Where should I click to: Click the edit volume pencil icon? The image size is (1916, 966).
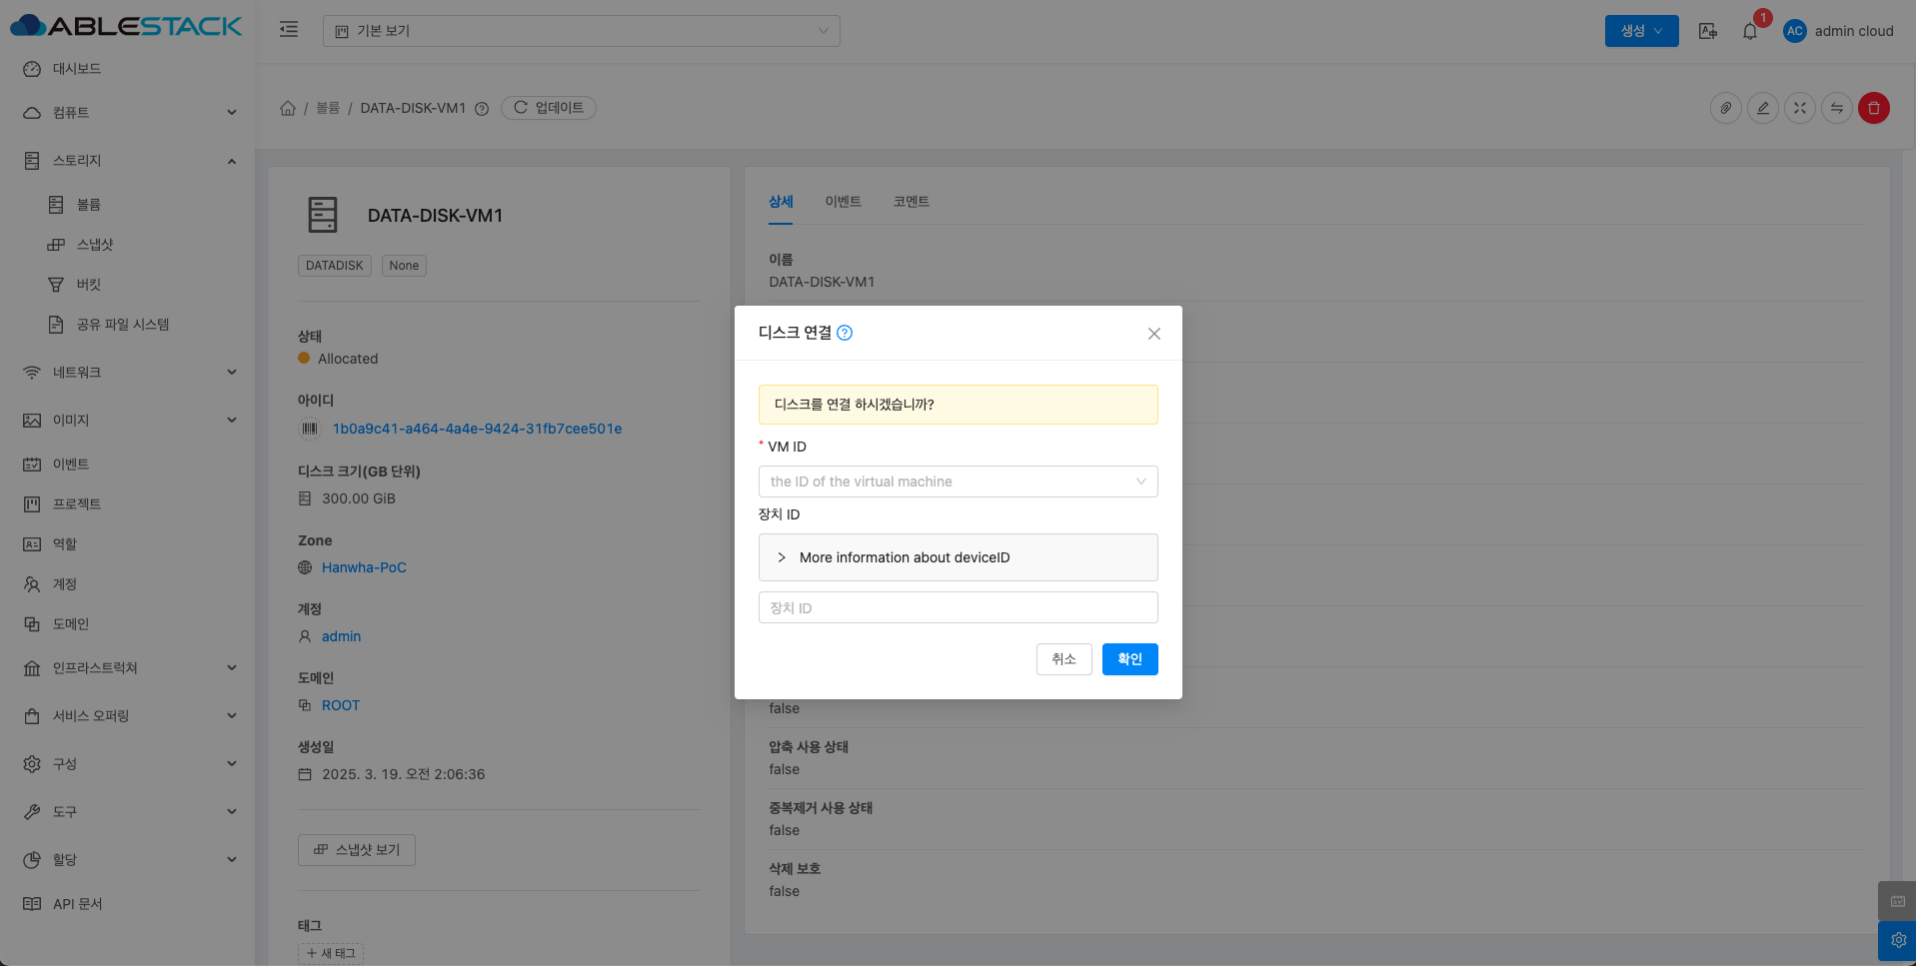(1763, 108)
